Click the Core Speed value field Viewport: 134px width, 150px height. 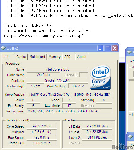tap(42, 126)
